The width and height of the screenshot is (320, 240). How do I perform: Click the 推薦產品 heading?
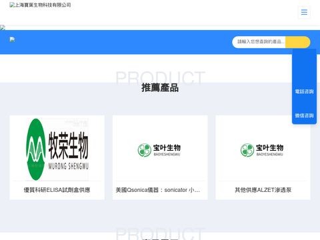coord(160,87)
